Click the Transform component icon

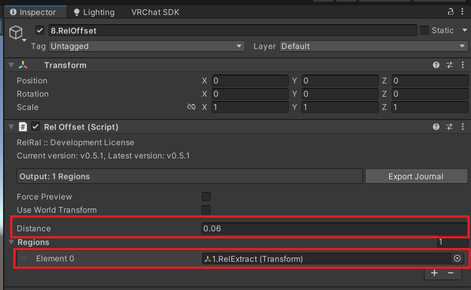click(23, 65)
